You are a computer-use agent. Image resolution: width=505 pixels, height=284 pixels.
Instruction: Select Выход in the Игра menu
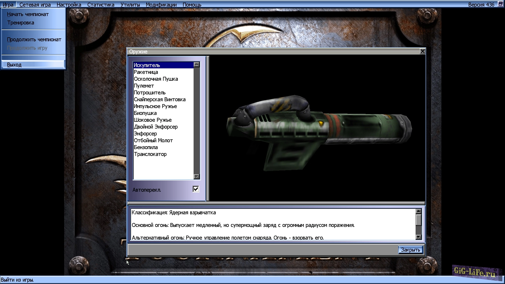pos(14,65)
